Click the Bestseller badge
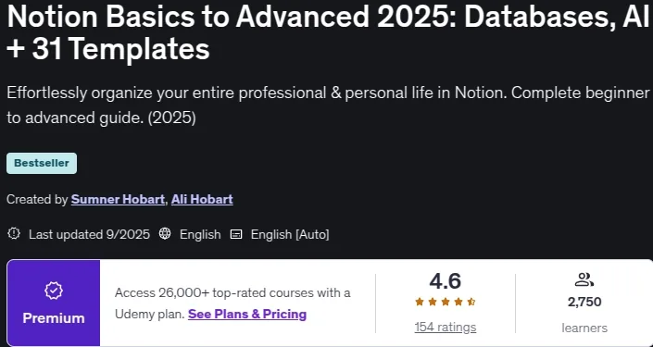 (42, 163)
